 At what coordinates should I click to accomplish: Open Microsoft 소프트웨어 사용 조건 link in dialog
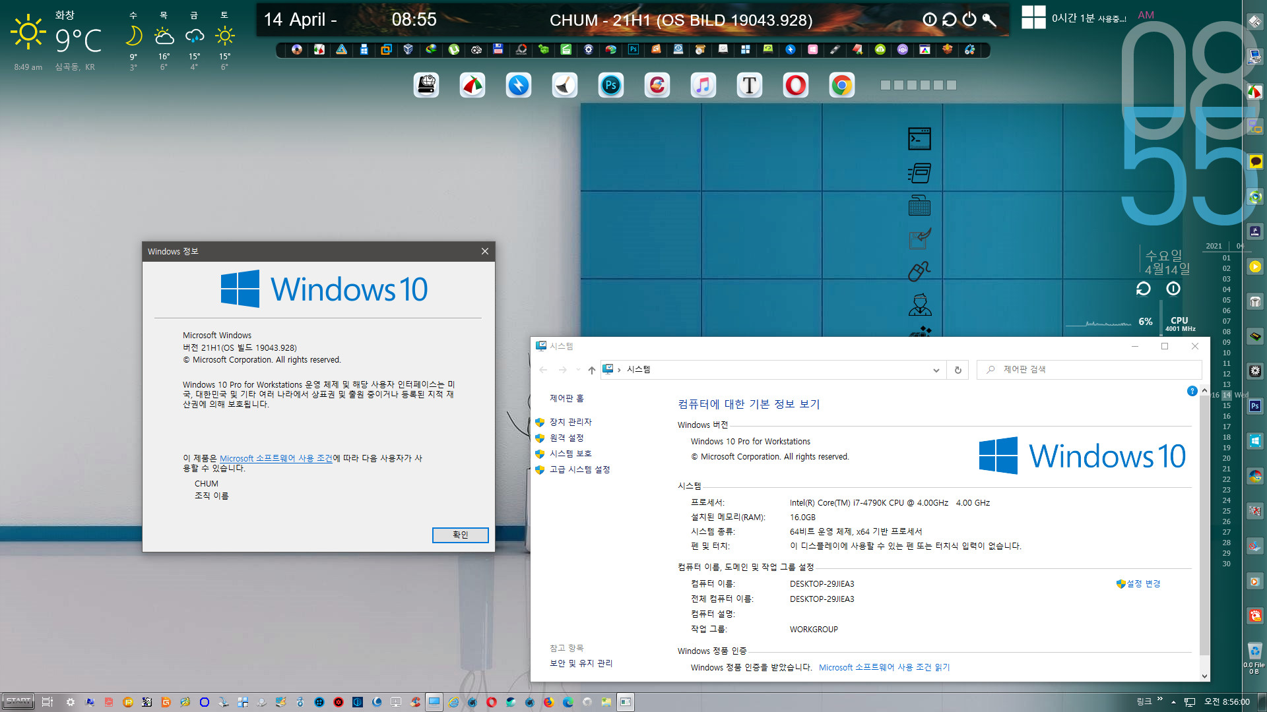point(276,458)
